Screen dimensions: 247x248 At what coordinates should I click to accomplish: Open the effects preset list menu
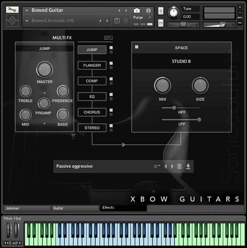click(x=157, y=166)
